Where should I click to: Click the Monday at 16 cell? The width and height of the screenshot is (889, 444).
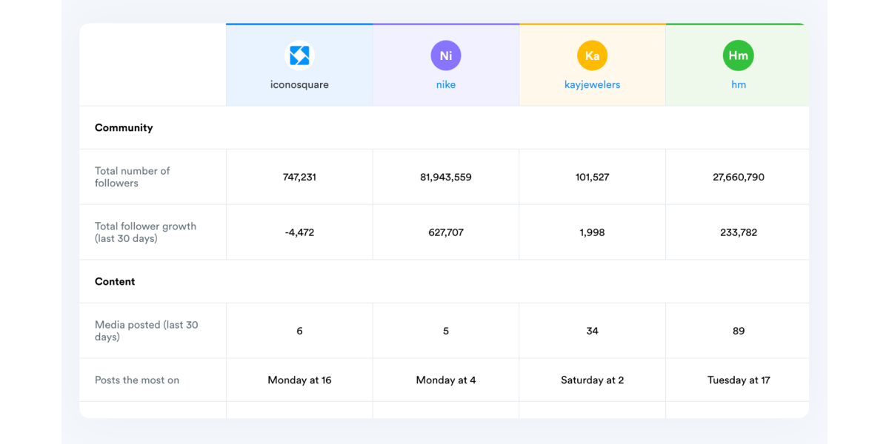299,380
